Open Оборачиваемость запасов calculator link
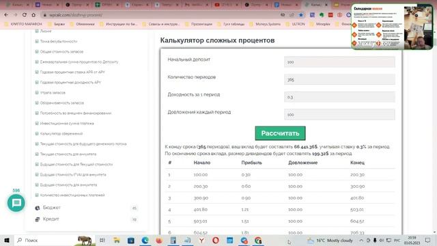Screen dimensions: 437x246 pos(62,103)
